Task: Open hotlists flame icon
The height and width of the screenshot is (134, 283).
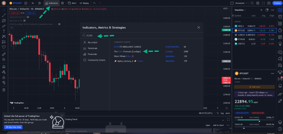Action: point(280,30)
